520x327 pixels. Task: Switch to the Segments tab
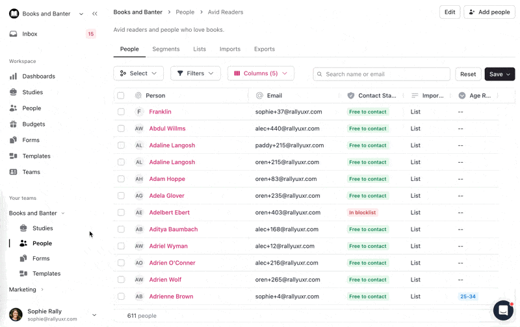(166, 49)
